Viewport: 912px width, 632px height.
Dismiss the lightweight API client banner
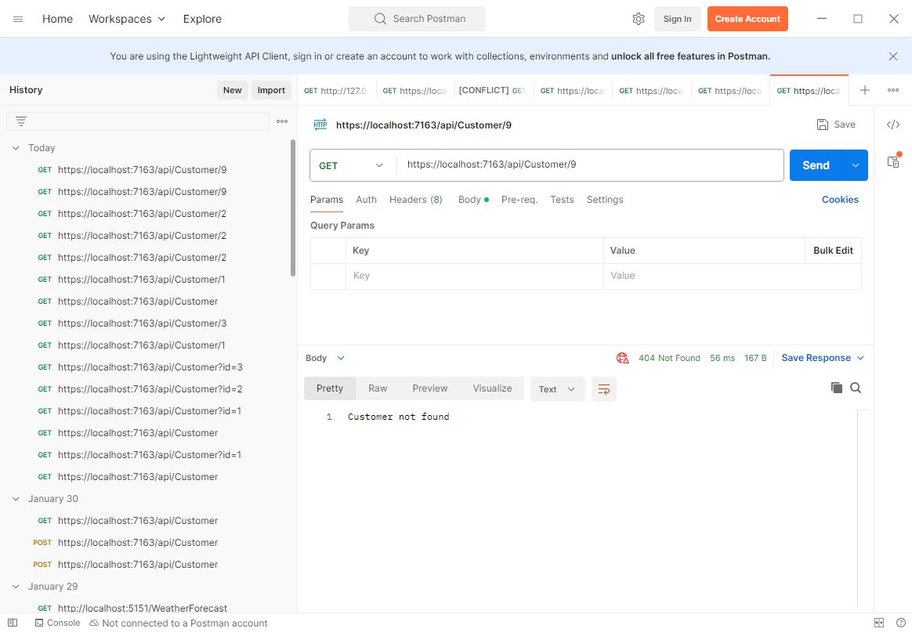tap(892, 56)
